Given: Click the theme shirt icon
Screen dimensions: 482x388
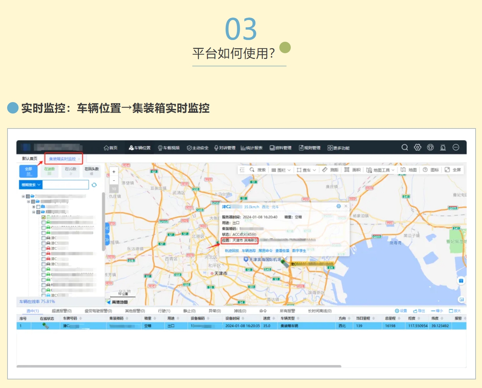Looking at the screenshot, I should (430, 147).
